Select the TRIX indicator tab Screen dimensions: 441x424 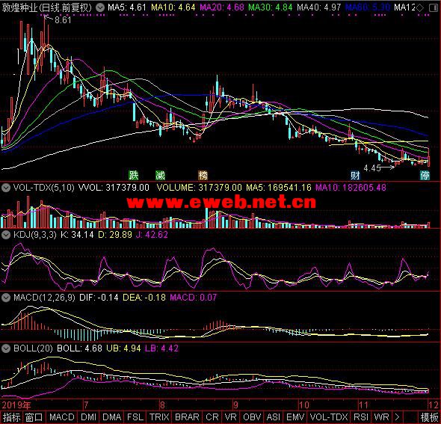pos(159,417)
